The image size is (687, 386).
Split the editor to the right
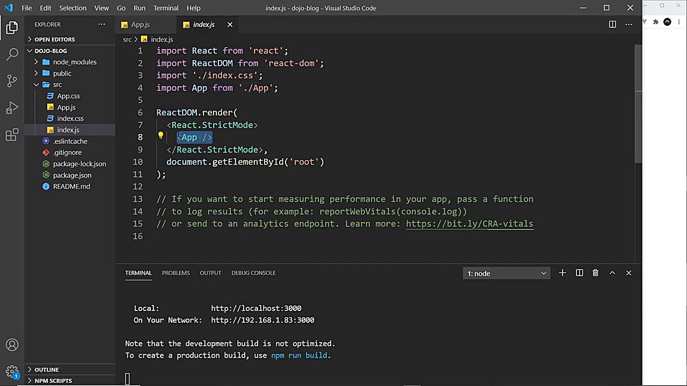coord(612,24)
